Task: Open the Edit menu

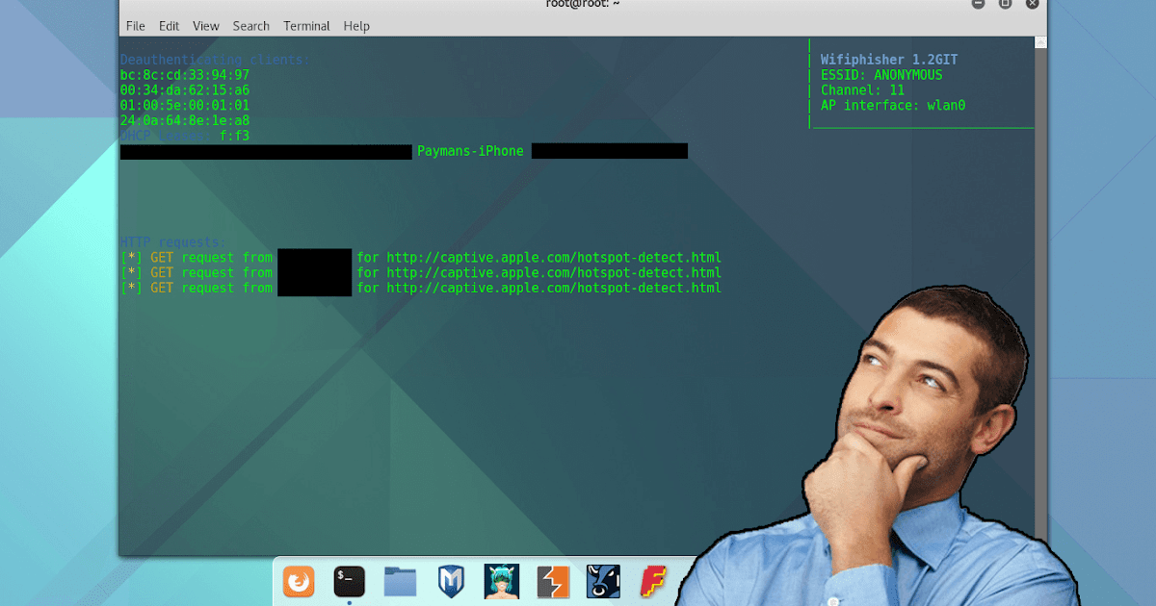Action: [170, 26]
